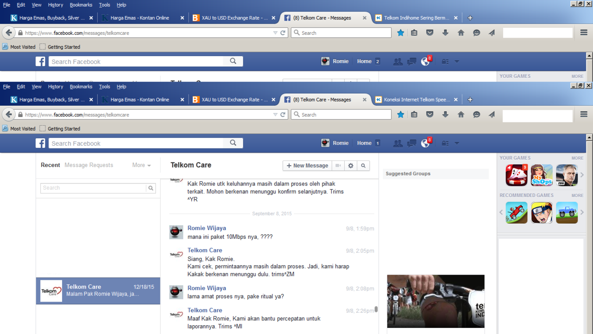The width and height of the screenshot is (593, 334).
Task: Open the Tools menu in the front window
Action: pos(105,87)
